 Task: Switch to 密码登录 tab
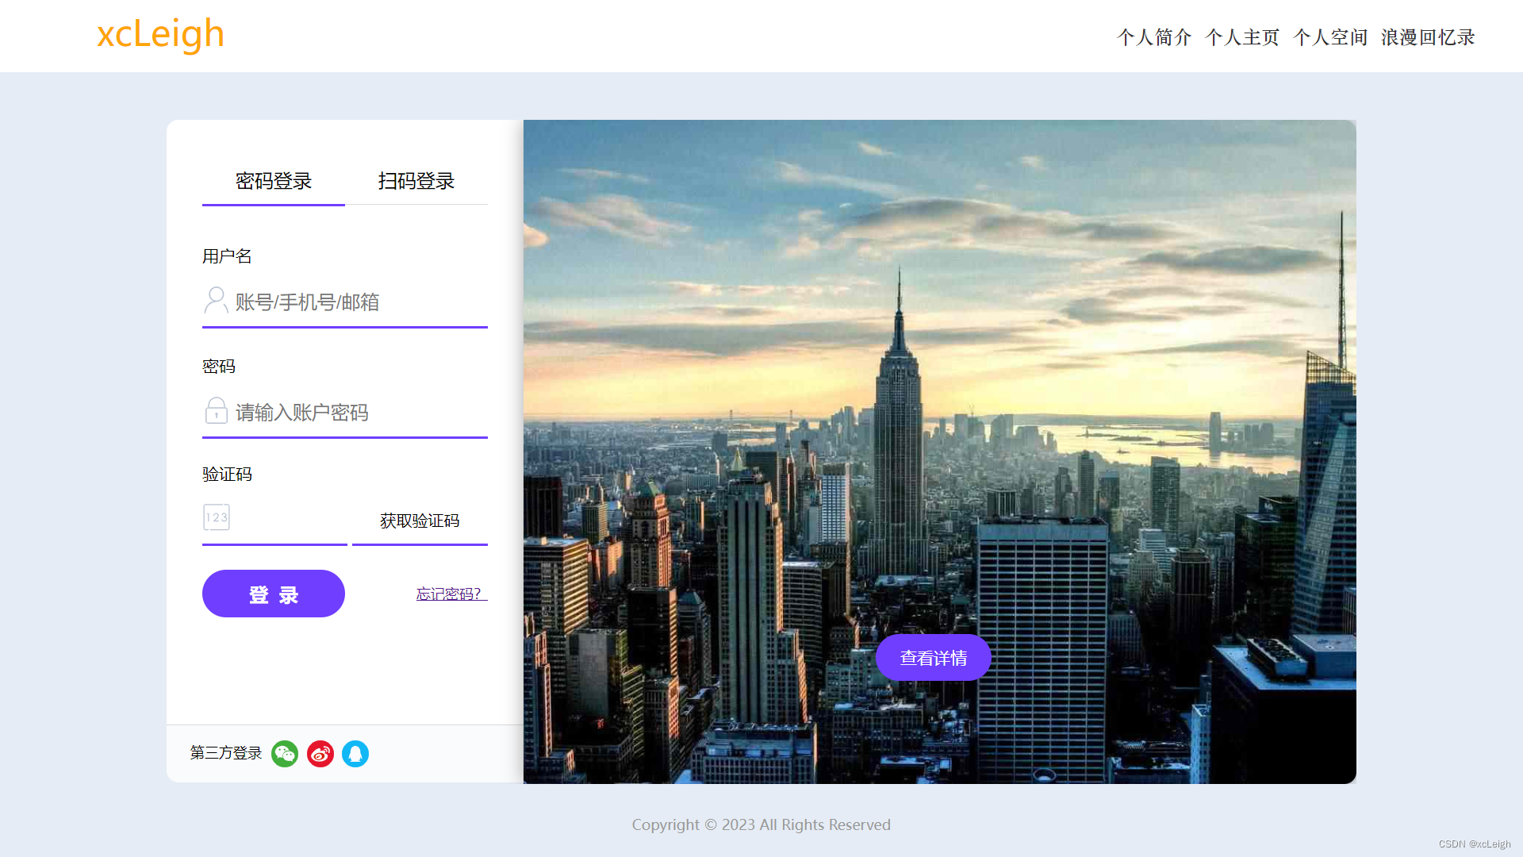tap(274, 182)
